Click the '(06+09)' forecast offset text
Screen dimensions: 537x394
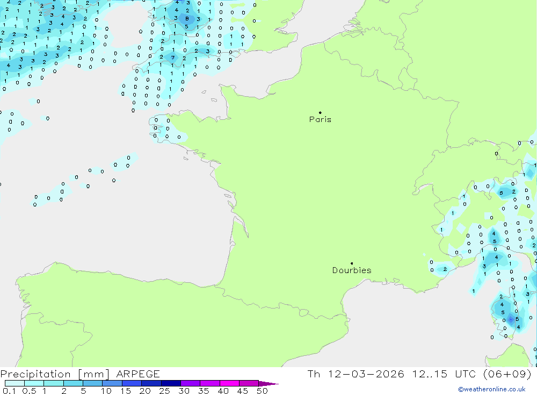point(507,374)
